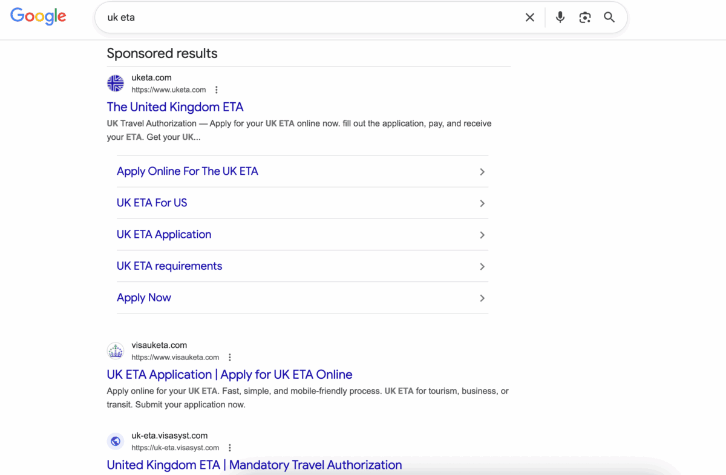Visit the UK ETA Application | Apply for UK ETA Online result
The height and width of the screenshot is (475, 726).
click(x=229, y=375)
